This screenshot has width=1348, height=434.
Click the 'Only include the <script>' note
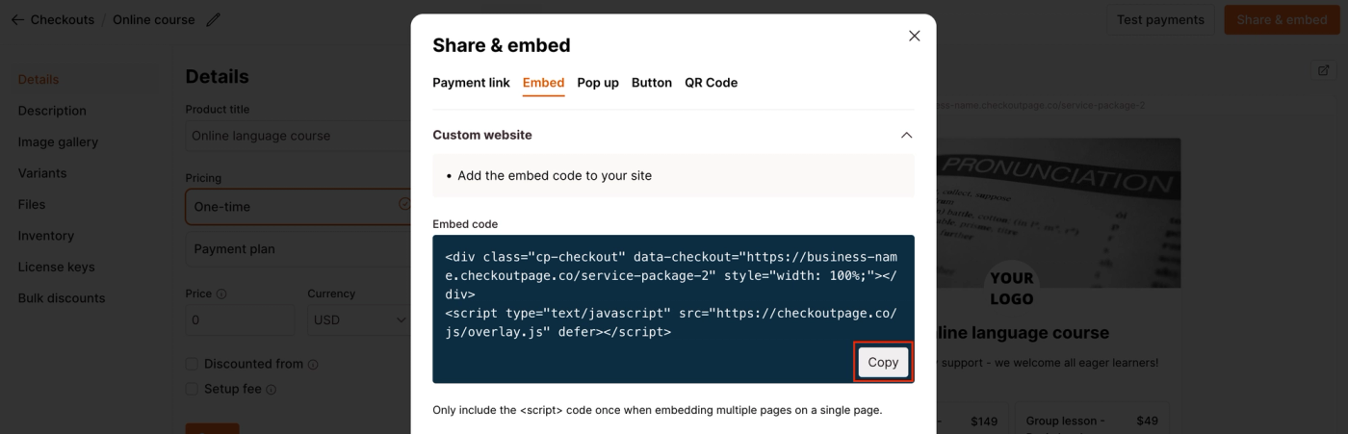(657, 410)
